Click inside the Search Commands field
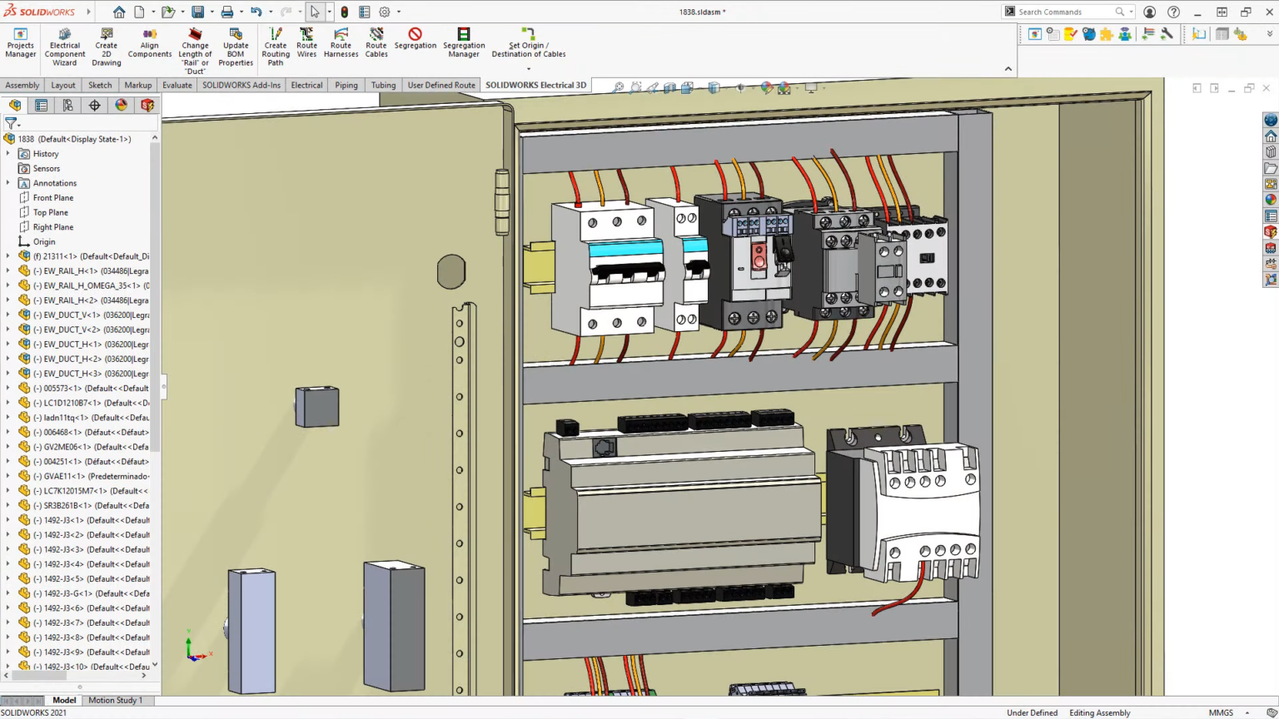This screenshot has height=719, width=1279. tap(1066, 12)
